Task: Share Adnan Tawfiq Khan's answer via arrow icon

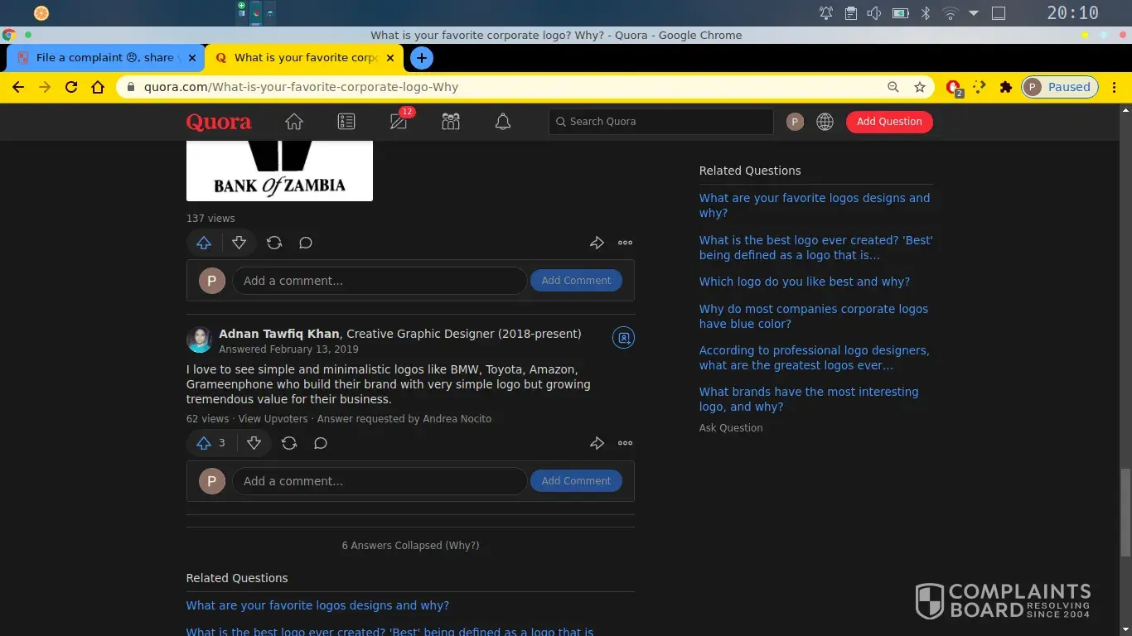Action: [597, 443]
